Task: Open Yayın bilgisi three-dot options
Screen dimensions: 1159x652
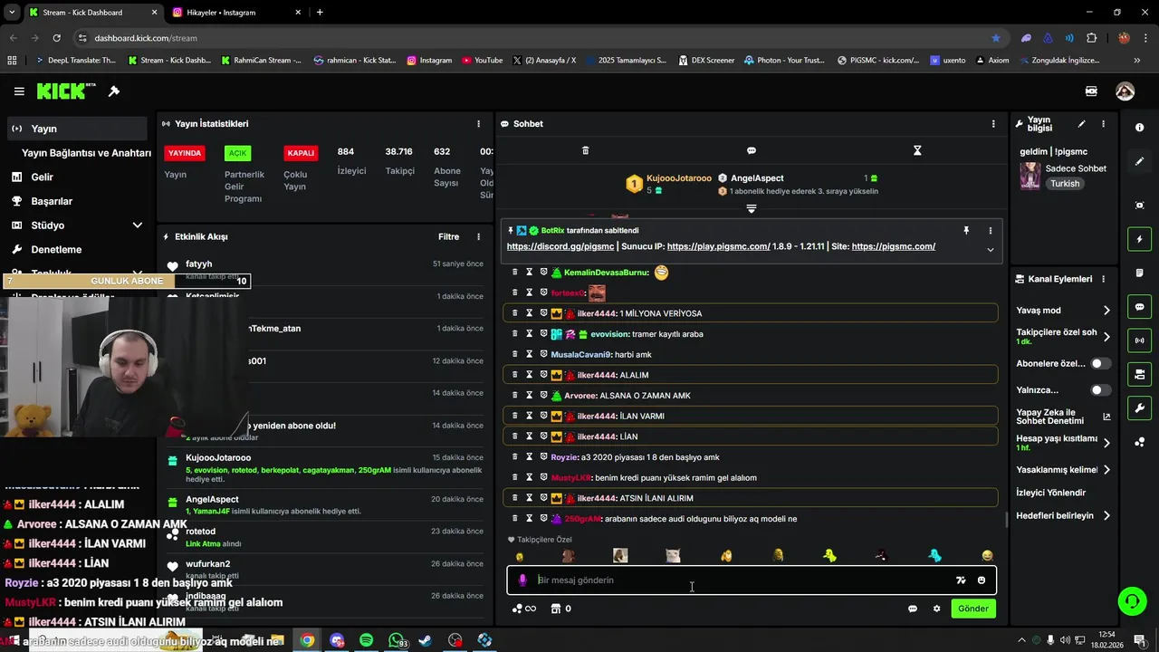Action: [x=1103, y=124]
